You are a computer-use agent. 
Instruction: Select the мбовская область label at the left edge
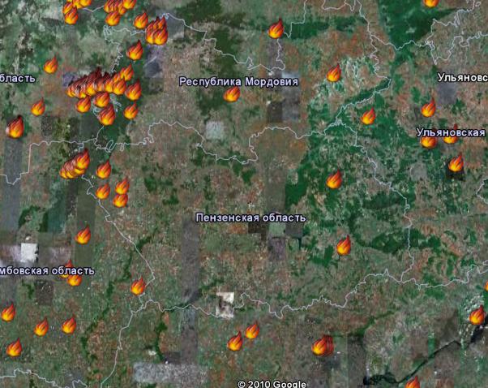point(47,270)
